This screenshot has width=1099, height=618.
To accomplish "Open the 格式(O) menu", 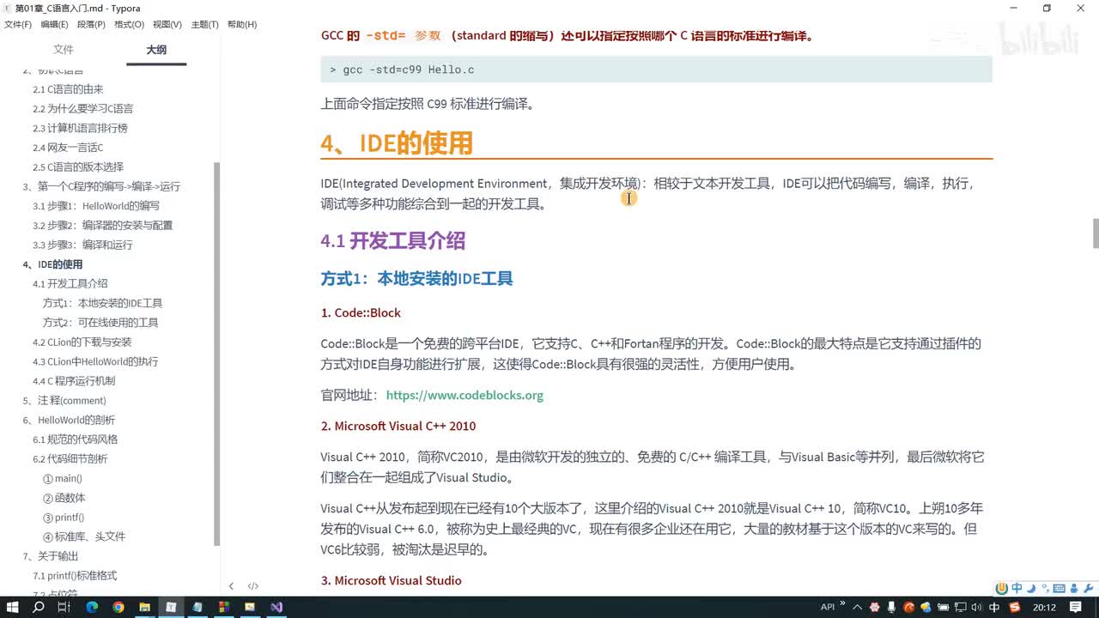I will (x=129, y=24).
